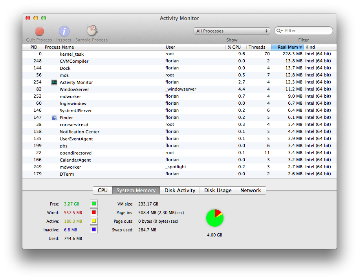Select the pbs process row
Image resolution: width=359 pixels, height=280 pixels.
point(179,146)
